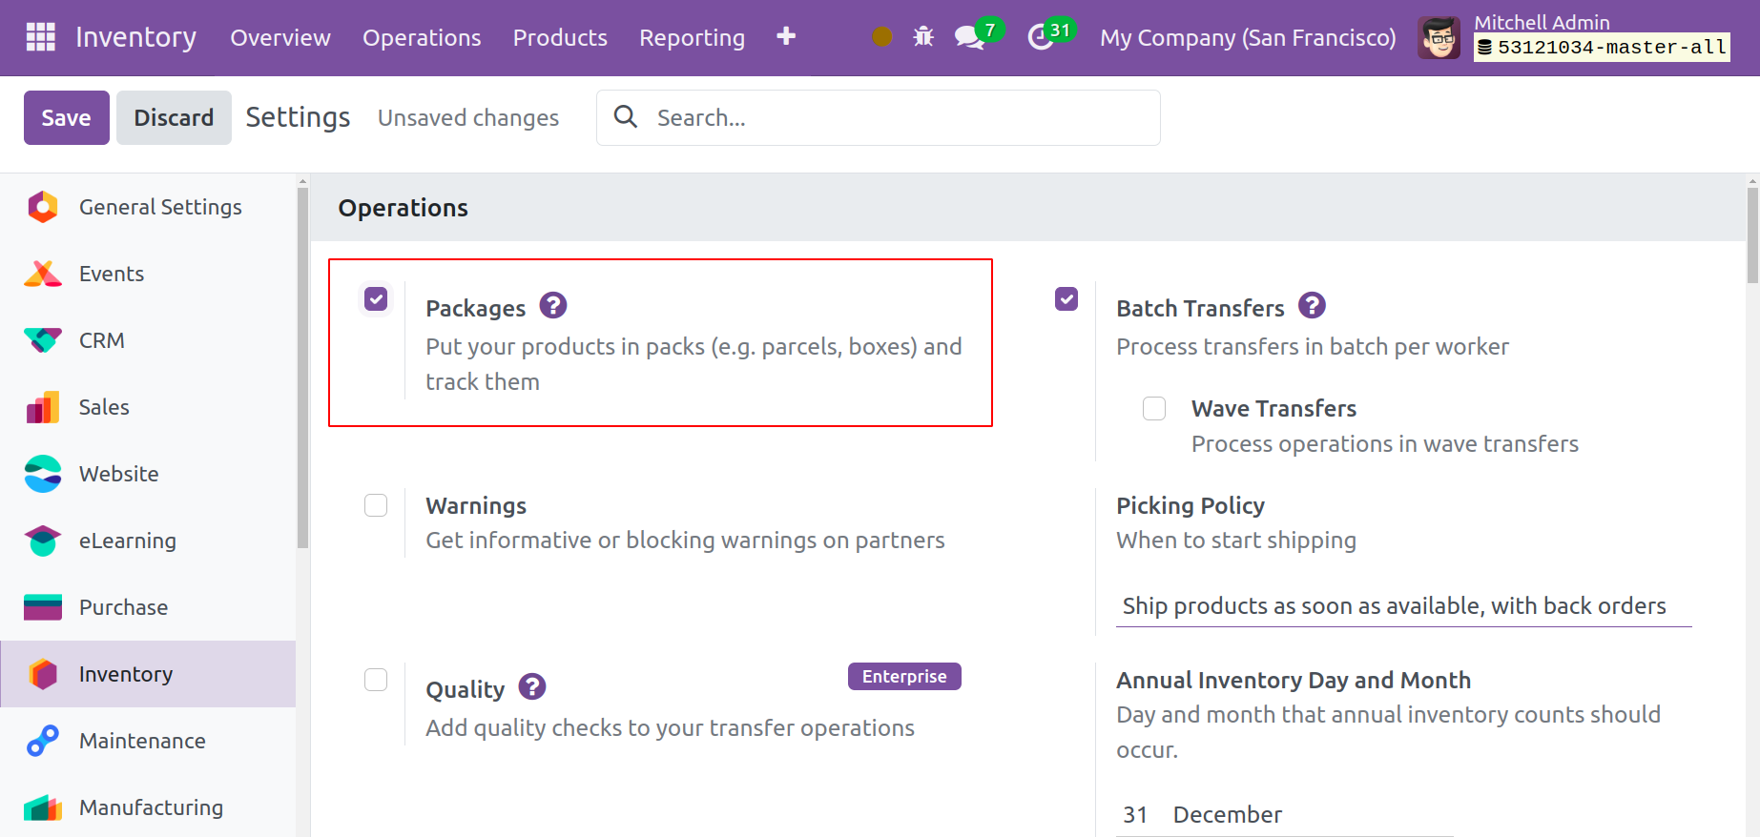The width and height of the screenshot is (1760, 837).
Task: Uncheck the Packages checkbox
Action: click(376, 299)
